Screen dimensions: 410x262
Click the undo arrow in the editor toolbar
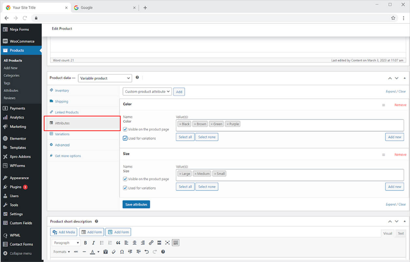(x=146, y=252)
